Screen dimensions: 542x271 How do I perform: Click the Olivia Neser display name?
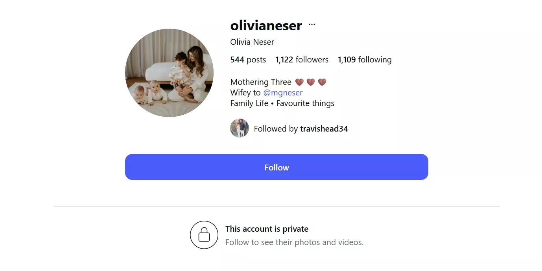click(x=252, y=42)
